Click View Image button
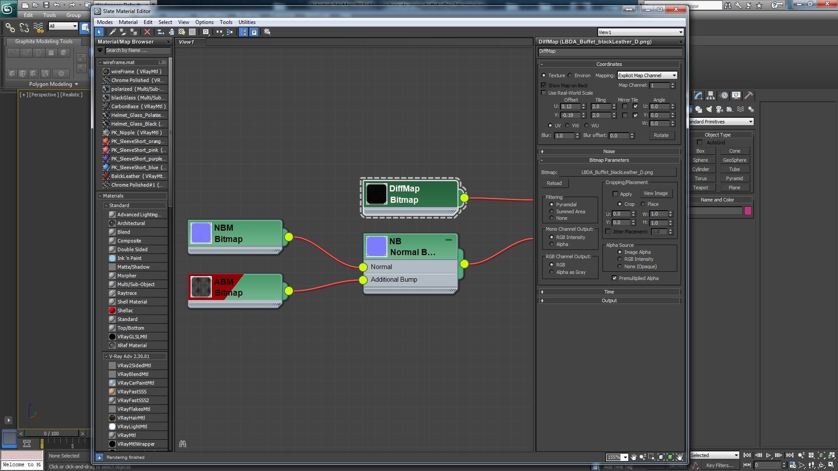Image resolution: width=838 pixels, height=471 pixels. pyautogui.click(x=655, y=194)
